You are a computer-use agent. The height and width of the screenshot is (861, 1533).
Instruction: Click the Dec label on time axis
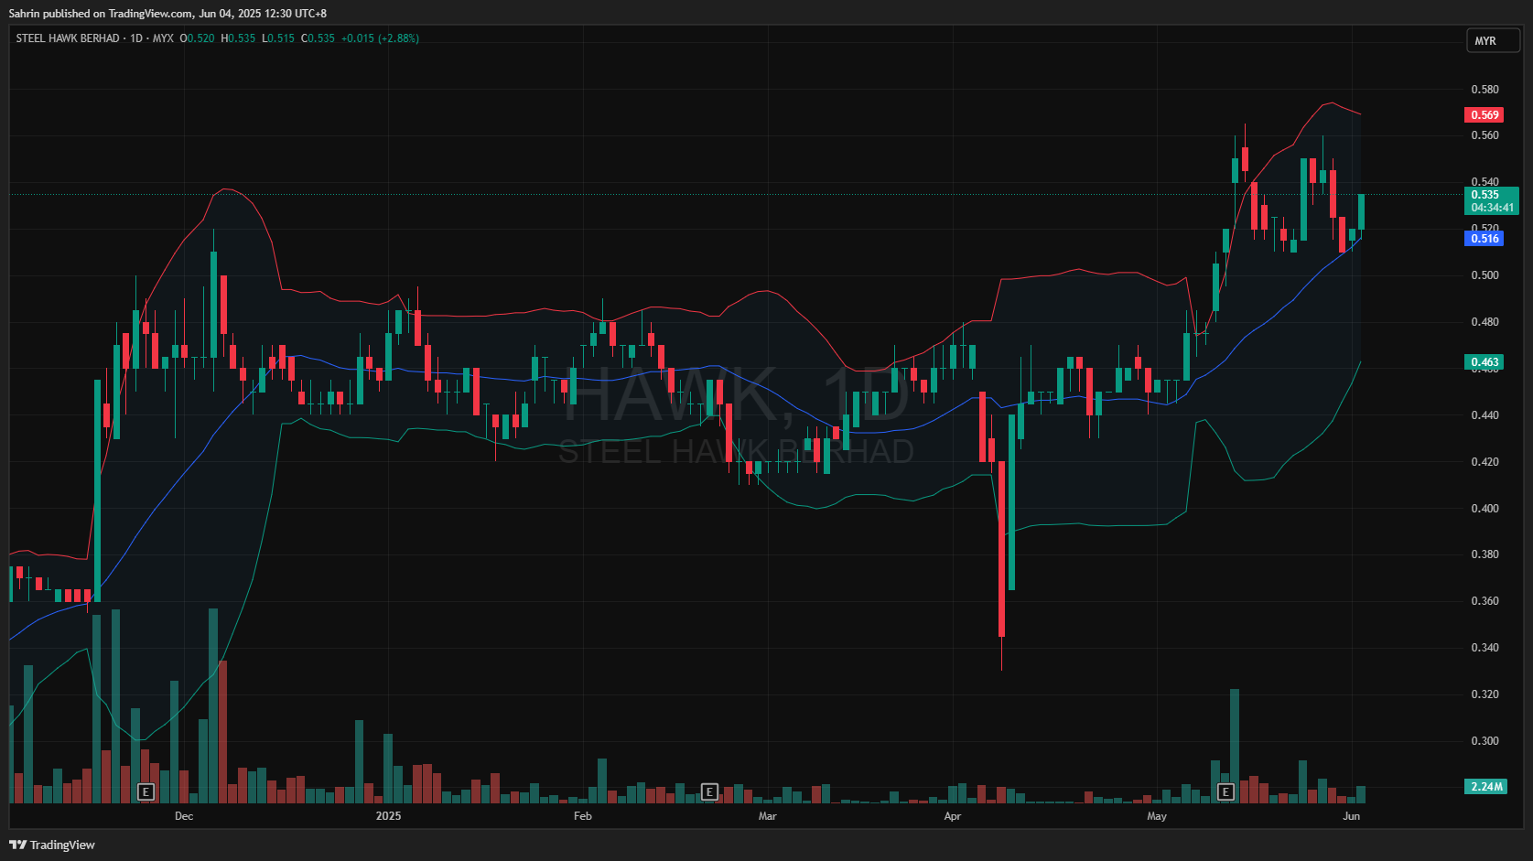point(184,816)
